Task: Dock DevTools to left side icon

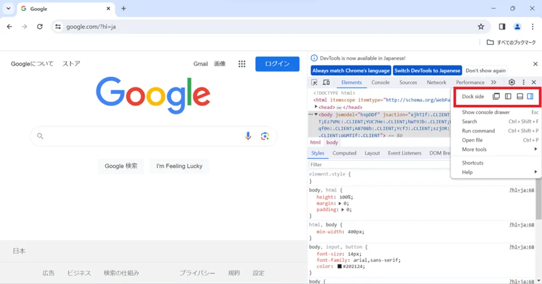Action: point(508,96)
